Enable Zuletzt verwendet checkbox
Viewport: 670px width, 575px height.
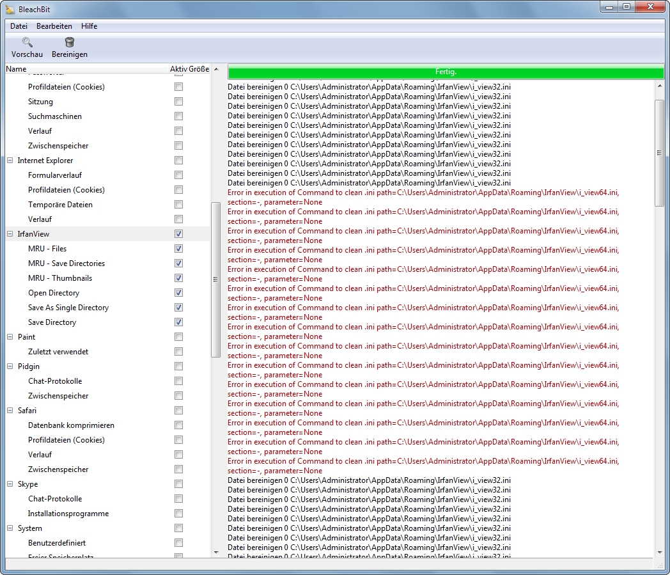[178, 351]
